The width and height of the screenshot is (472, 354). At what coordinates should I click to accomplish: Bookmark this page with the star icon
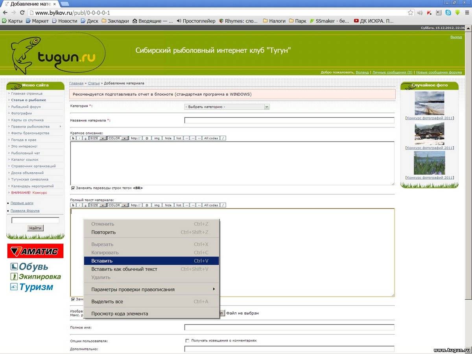click(x=411, y=13)
